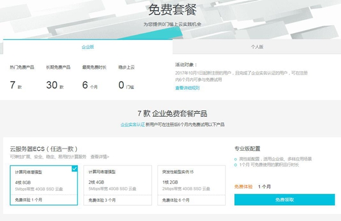Open the 企业实名认证 link
This screenshot has width=341, height=221.
coord(132,125)
